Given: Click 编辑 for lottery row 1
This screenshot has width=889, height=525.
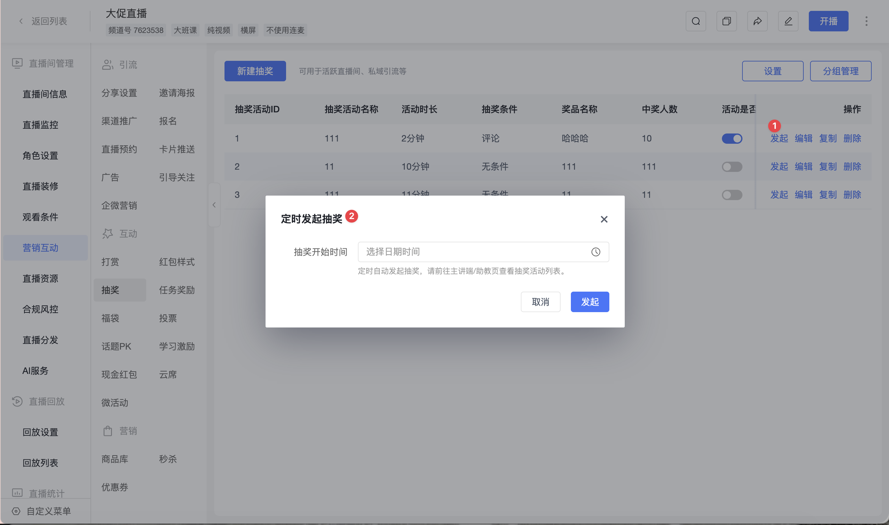Looking at the screenshot, I should point(804,138).
